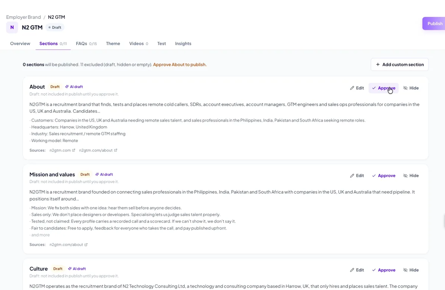The height and width of the screenshot is (290, 445).
Task: Click the pencil icon in Mission and values
Action: [352, 176]
